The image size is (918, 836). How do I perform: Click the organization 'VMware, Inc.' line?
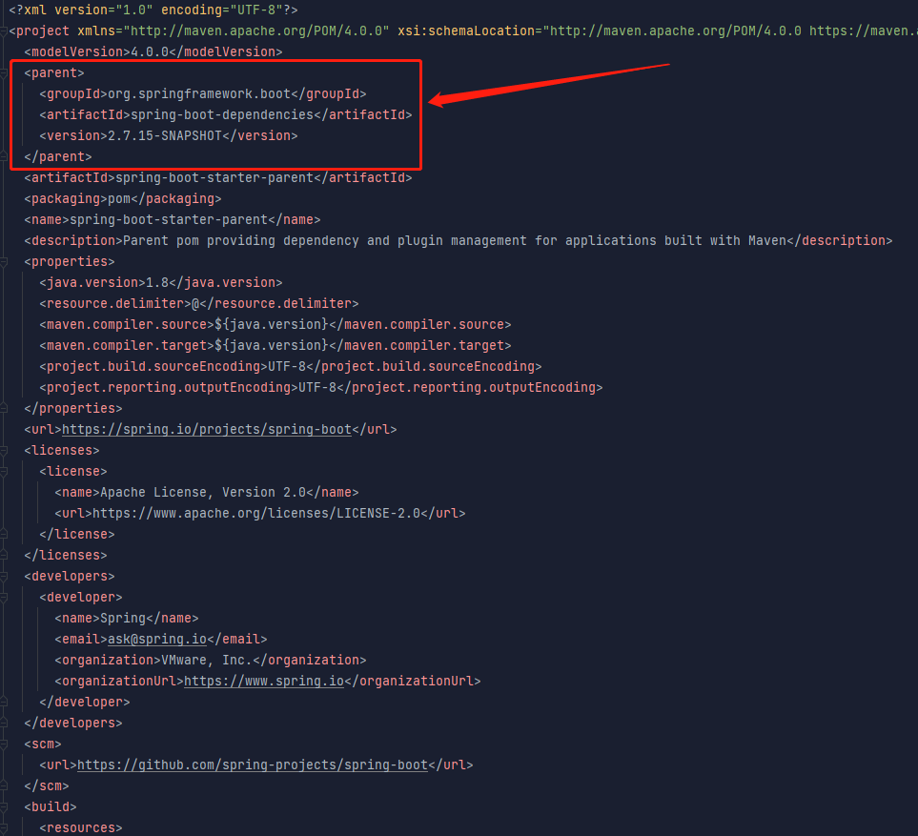(211, 660)
